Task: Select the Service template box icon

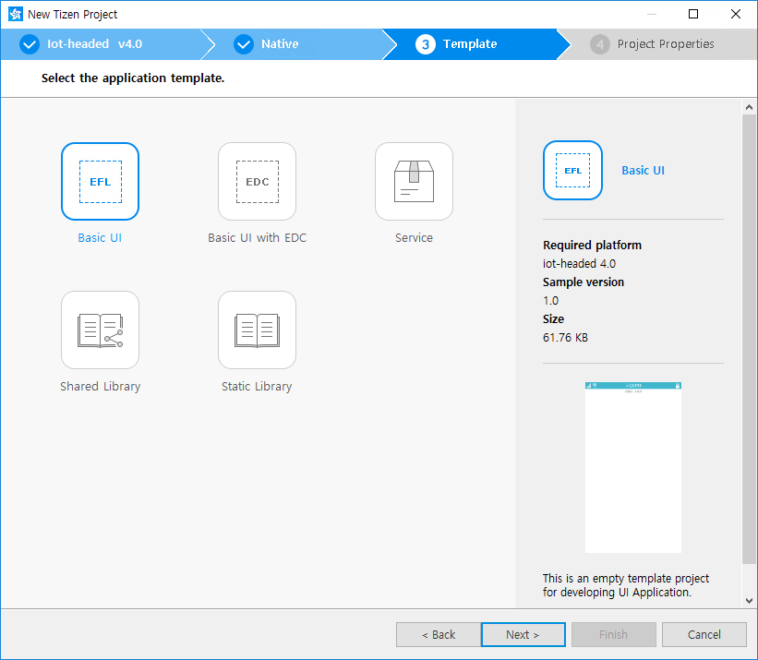Action: coord(414,182)
